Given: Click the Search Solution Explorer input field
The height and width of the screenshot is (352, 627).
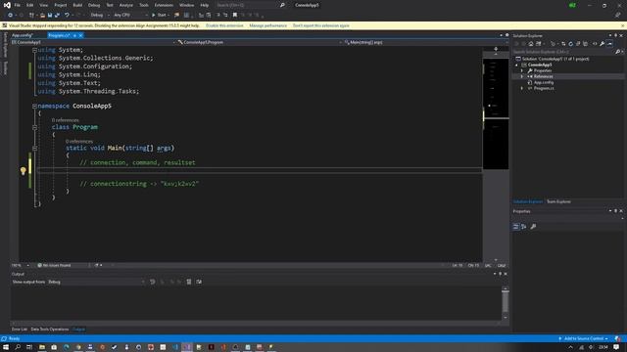Looking at the screenshot, I should [x=564, y=52].
